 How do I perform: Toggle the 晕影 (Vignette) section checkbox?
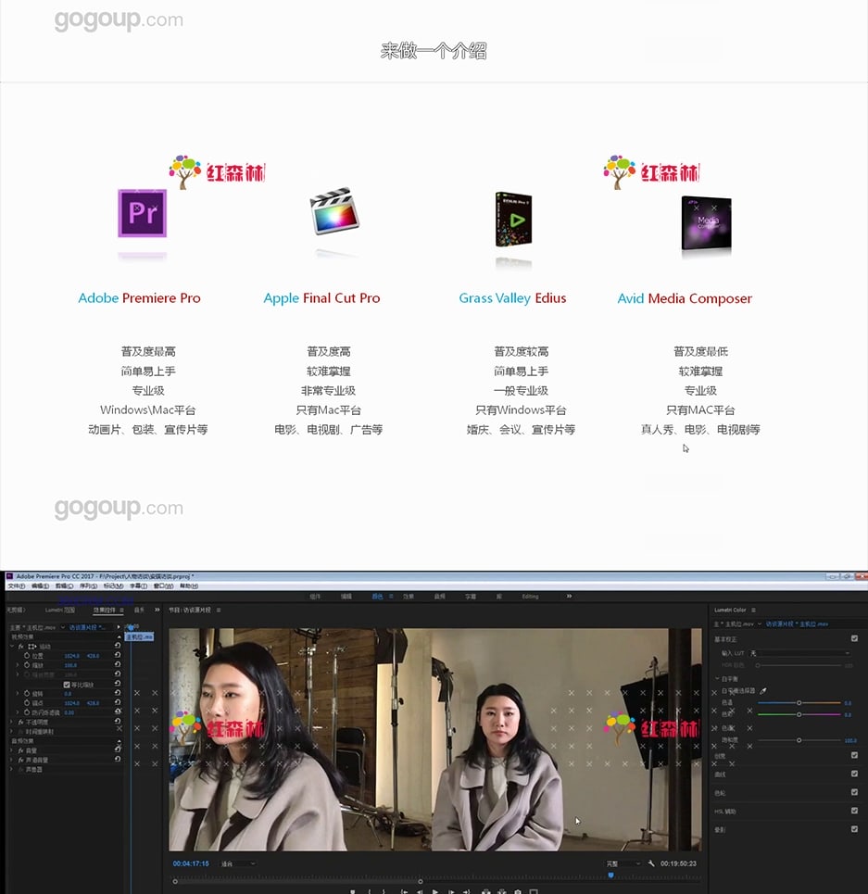coord(854,829)
